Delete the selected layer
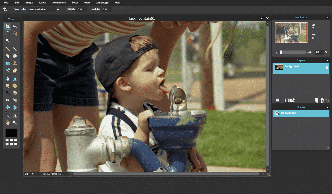 (322, 100)
